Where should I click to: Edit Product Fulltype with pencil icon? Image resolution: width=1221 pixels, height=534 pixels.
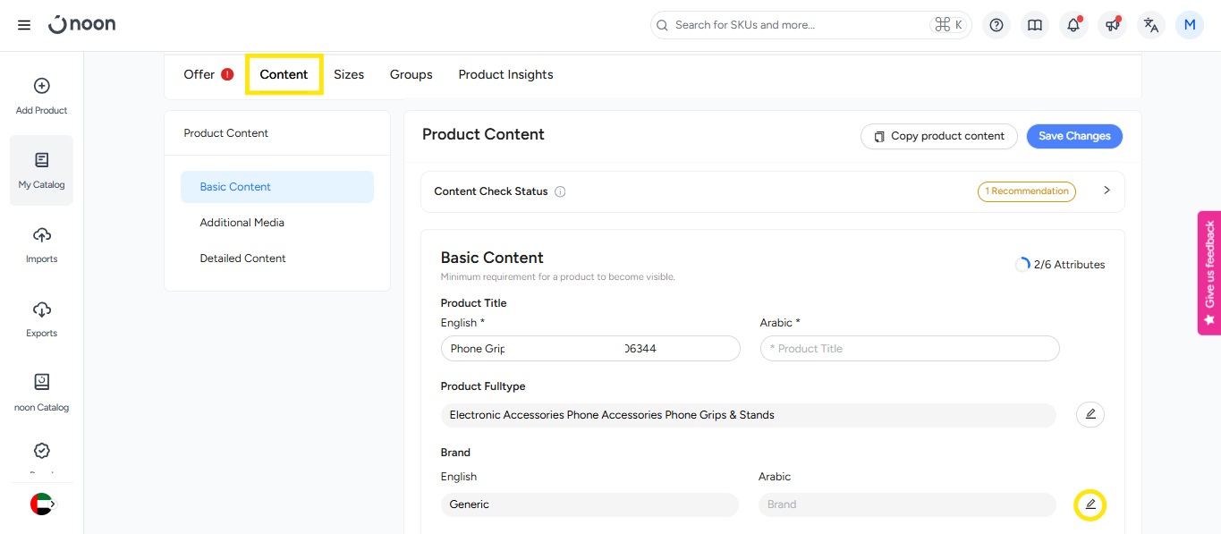point(1090,415)
